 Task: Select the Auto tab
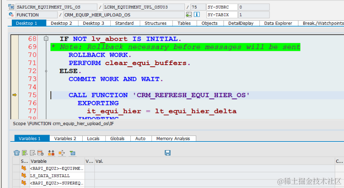click(x=140, y=139)
